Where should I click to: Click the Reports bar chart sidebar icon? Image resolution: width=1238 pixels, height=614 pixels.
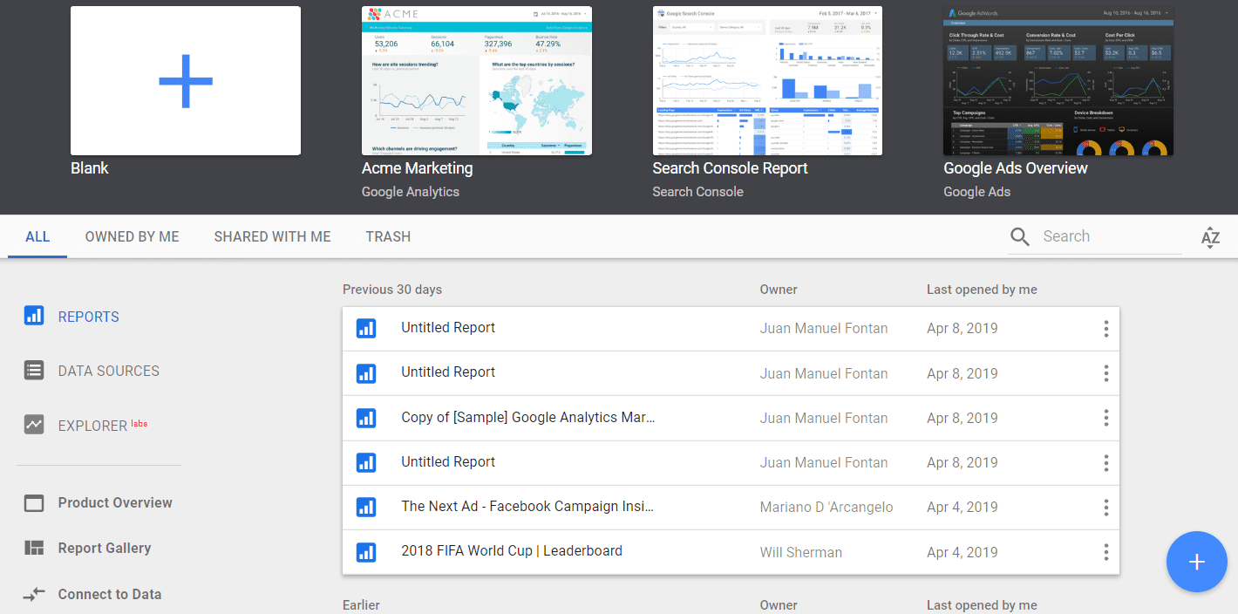click(34, 316)
